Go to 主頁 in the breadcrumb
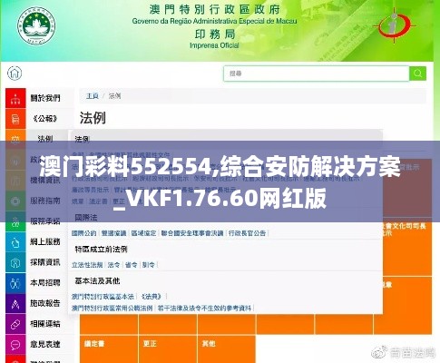 tap(93, 96)
